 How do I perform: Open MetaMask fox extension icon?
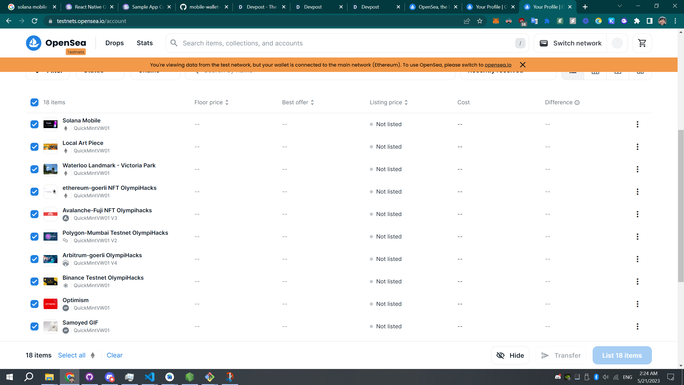click(x=496, y=21)
